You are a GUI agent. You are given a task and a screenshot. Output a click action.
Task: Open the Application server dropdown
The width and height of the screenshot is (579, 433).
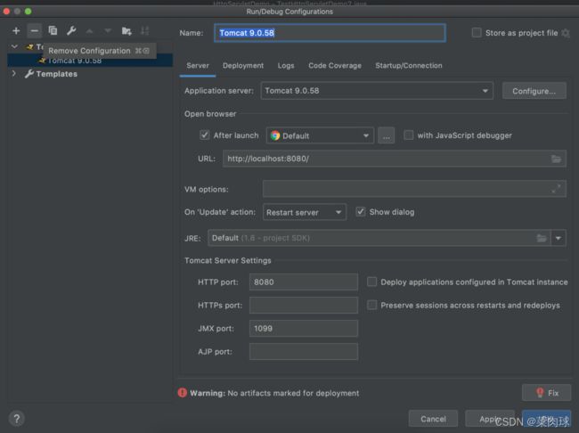(377, 91)
